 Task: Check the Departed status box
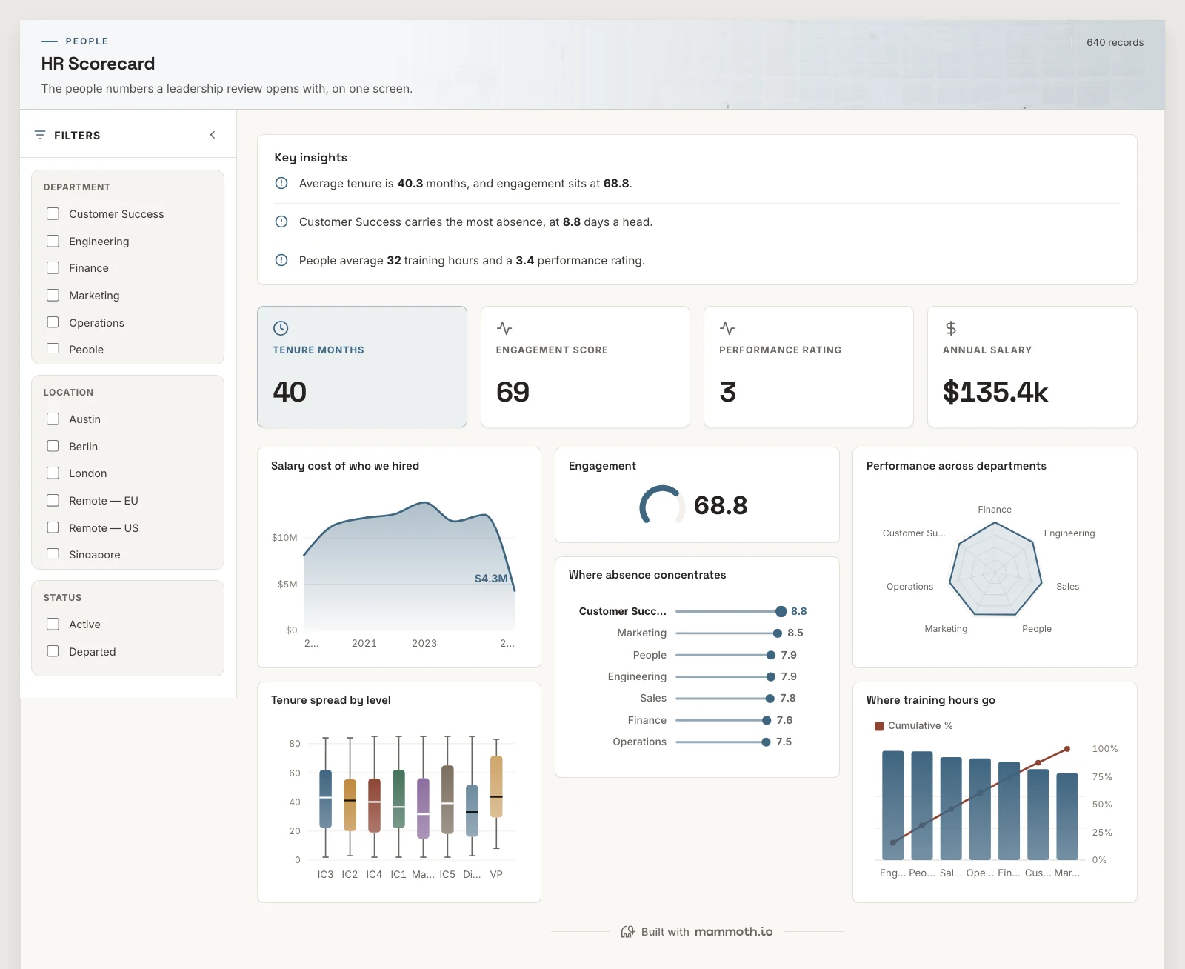[x=53, y=651]
